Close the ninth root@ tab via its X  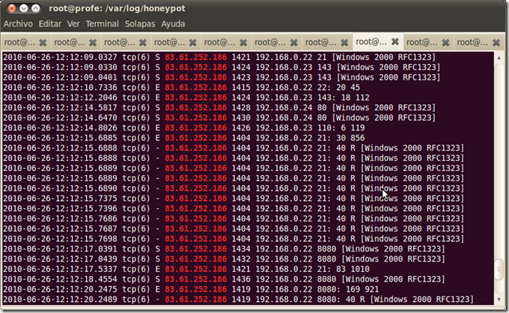tap(446, 43)
